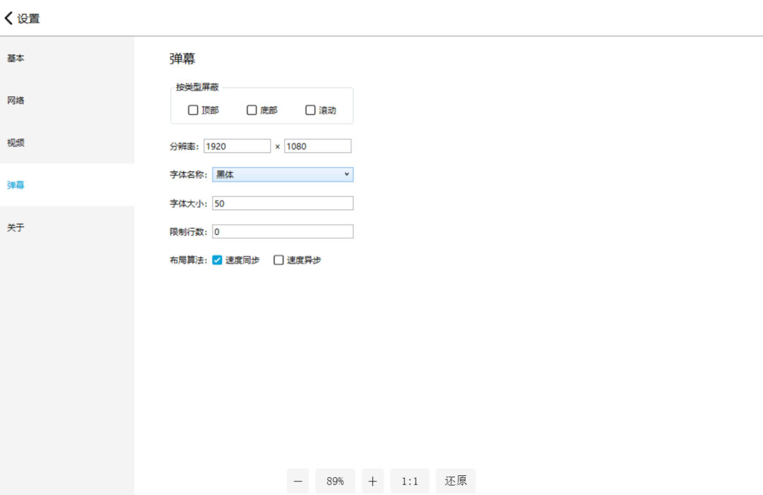The width and height of the screenshot is (763, 495).
Task: Select the 弹幕 tab in sidebar
Action: pos(67,185)
